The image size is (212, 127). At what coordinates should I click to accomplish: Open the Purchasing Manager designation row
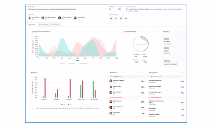[166, 93]
